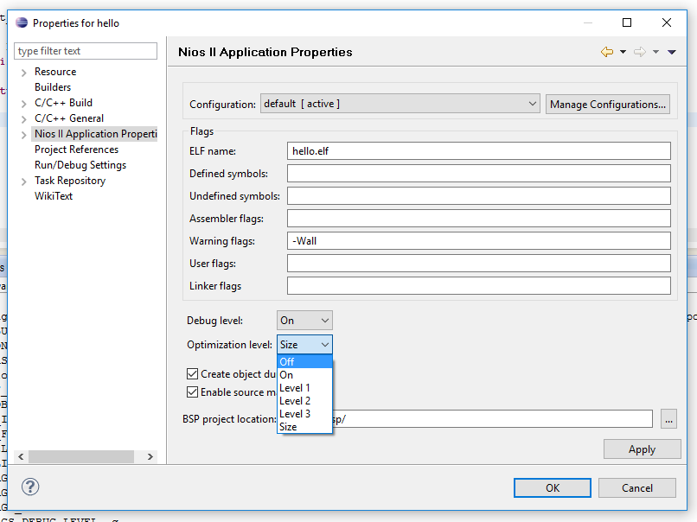
Task: Expand the C/C++ Build node
Action: pos(23,104)
